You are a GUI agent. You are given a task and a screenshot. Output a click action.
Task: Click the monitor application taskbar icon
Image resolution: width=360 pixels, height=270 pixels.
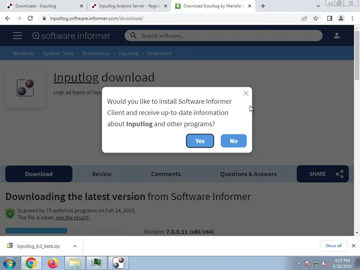96,263
